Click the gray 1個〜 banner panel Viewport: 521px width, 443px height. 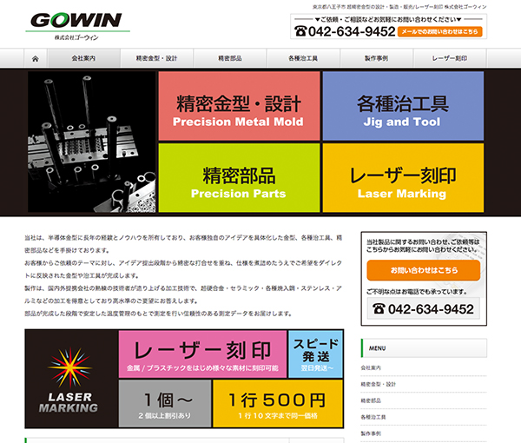tap(165, 403)
